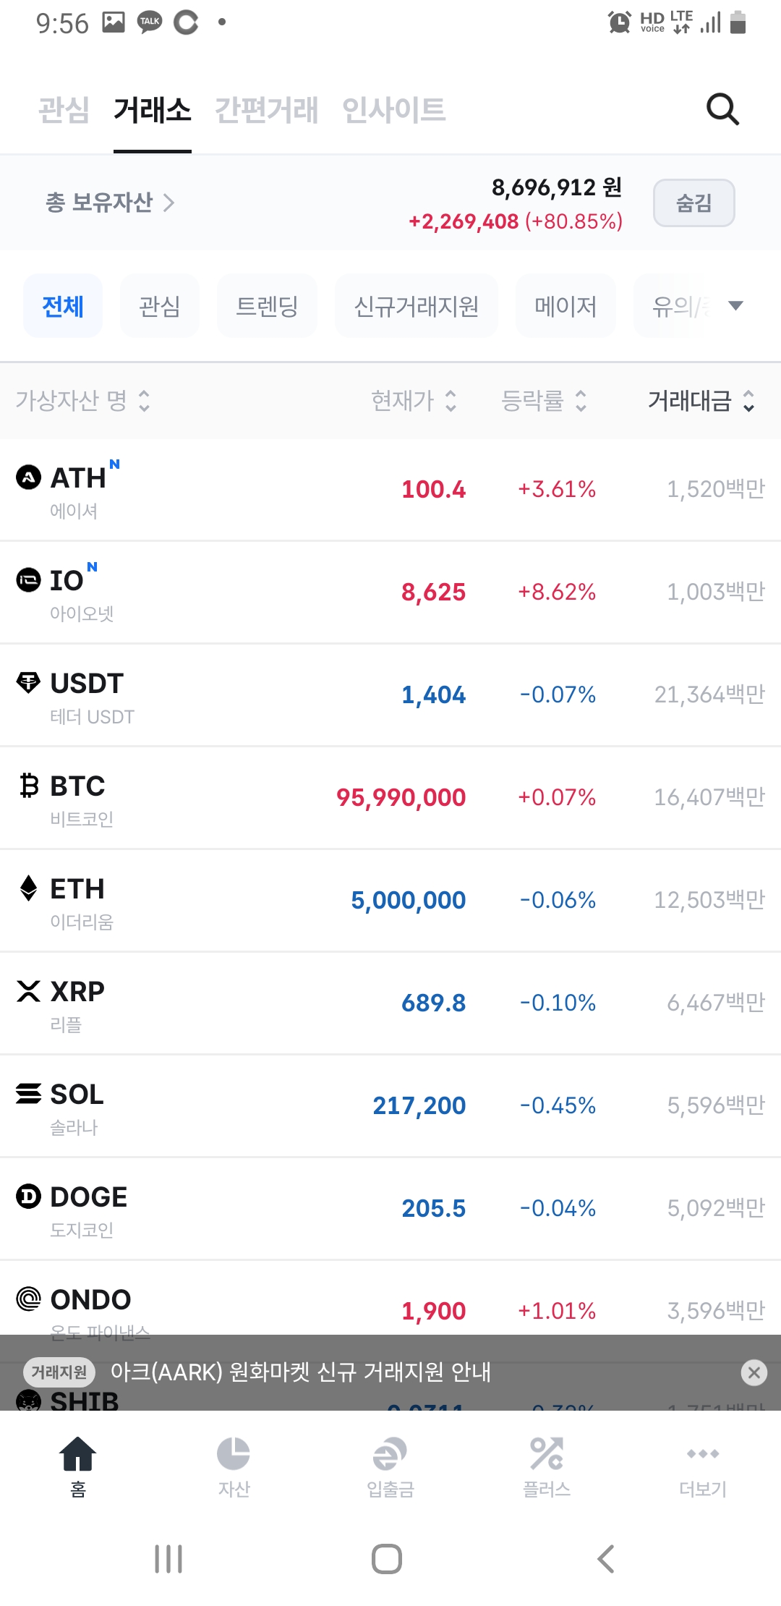Tap the 플러스 percent icon

[x=547, y=1454]
